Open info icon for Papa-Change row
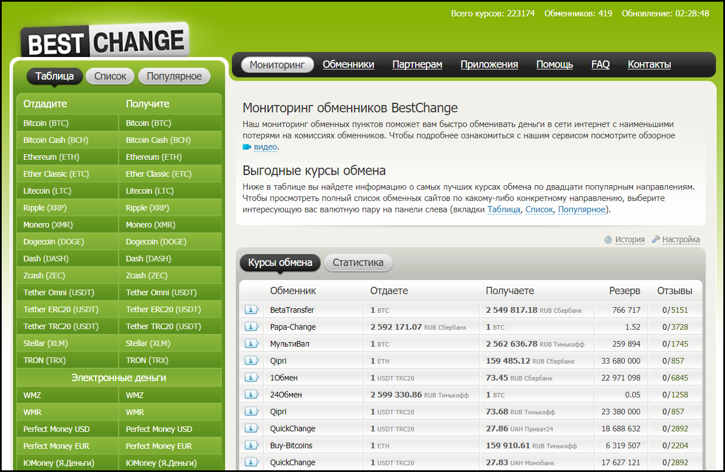Viewport: 725px width, 472px height. tap(252, 327)
